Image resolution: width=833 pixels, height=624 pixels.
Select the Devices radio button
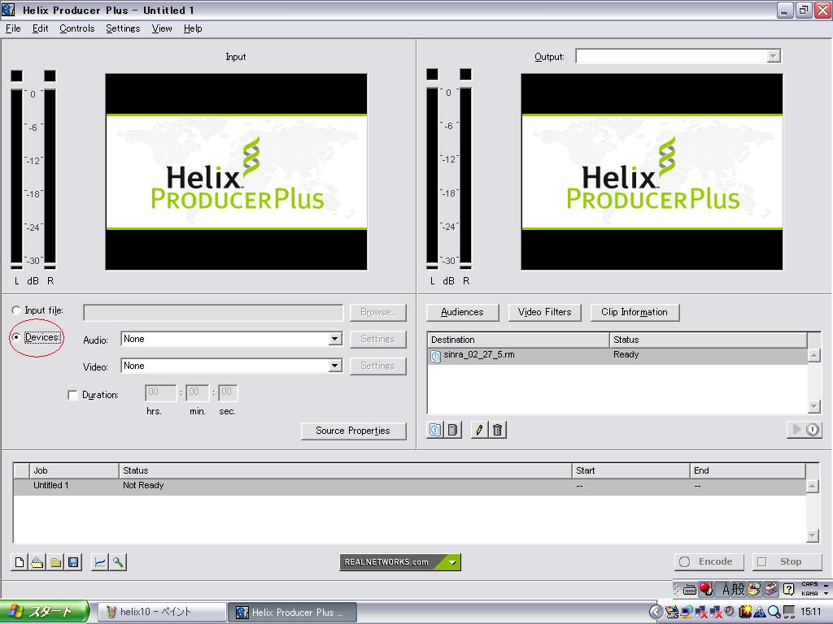point(16,337)
